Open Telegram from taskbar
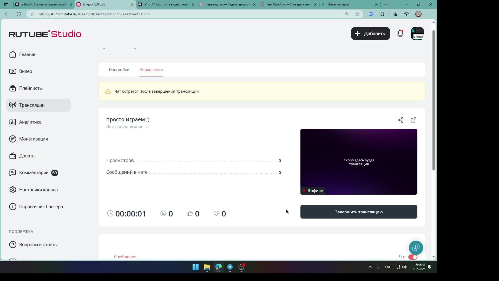This screenshot has width=499, height=281. (x=230, y=267)
